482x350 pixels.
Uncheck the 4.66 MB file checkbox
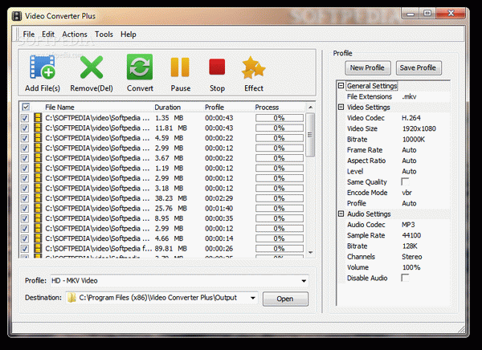25,238
